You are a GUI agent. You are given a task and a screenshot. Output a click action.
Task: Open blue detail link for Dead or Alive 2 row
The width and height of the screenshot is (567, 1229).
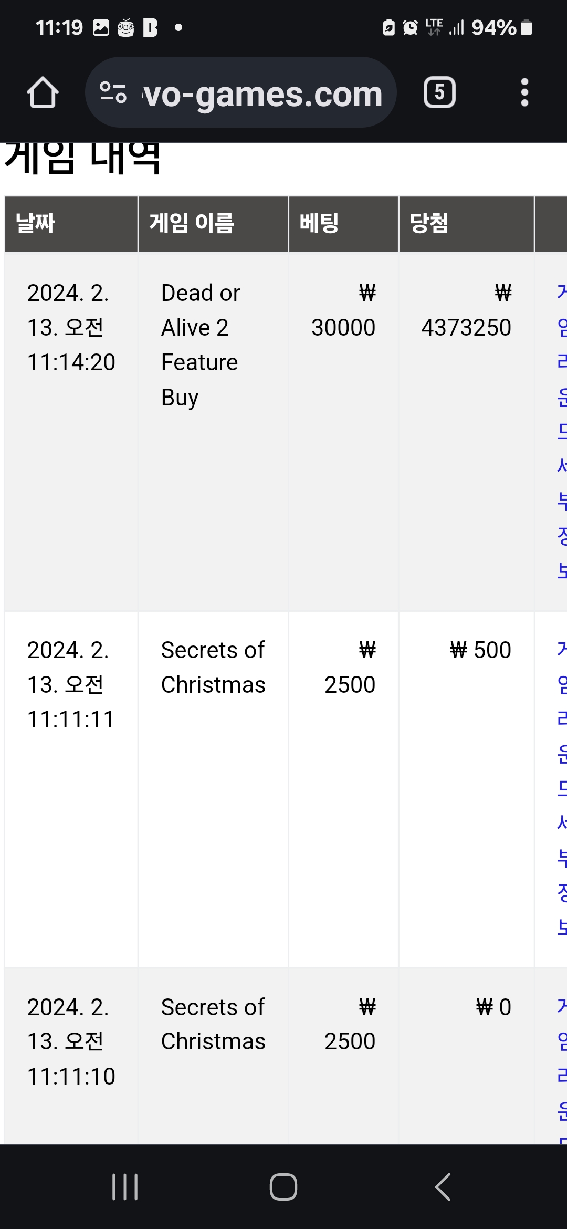click(x=562, y=431)
